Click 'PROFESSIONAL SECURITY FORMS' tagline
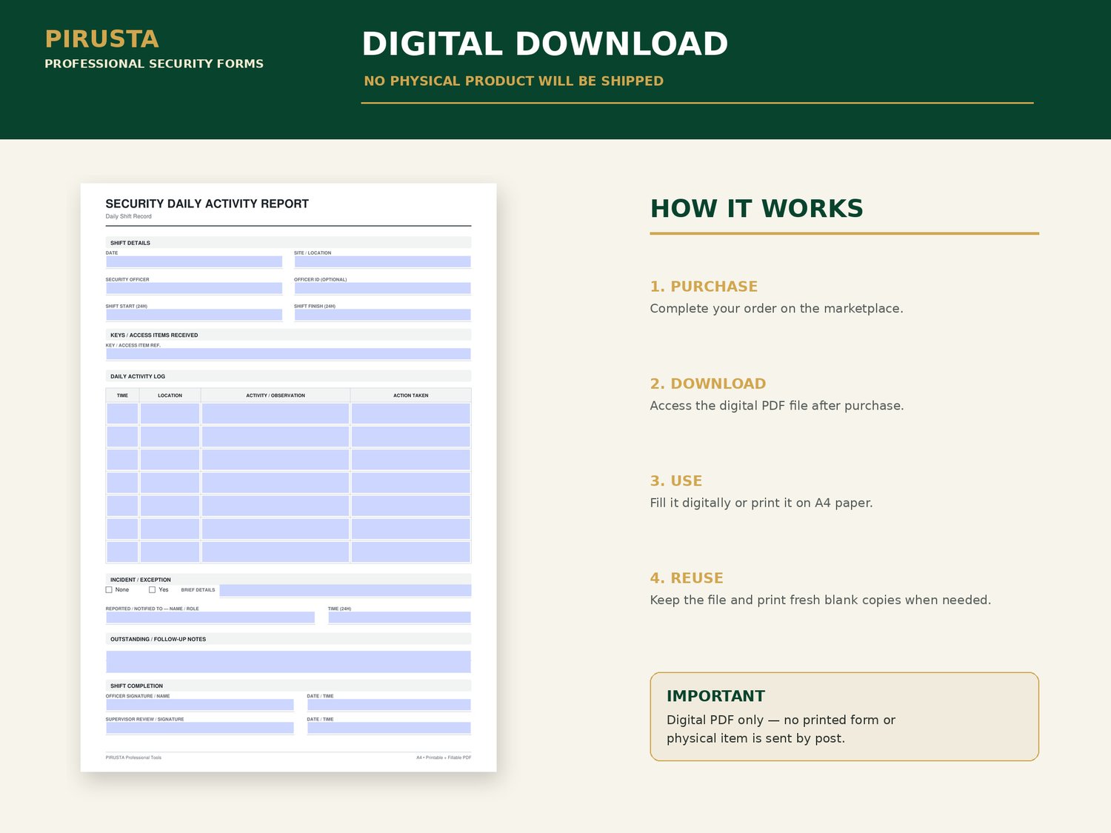The width and height of the screenshot is (1111, 833). pyautogui.click(x=154, y=64)
